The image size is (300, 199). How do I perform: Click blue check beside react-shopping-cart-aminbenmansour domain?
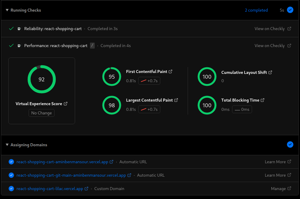[x=11, y=162]
